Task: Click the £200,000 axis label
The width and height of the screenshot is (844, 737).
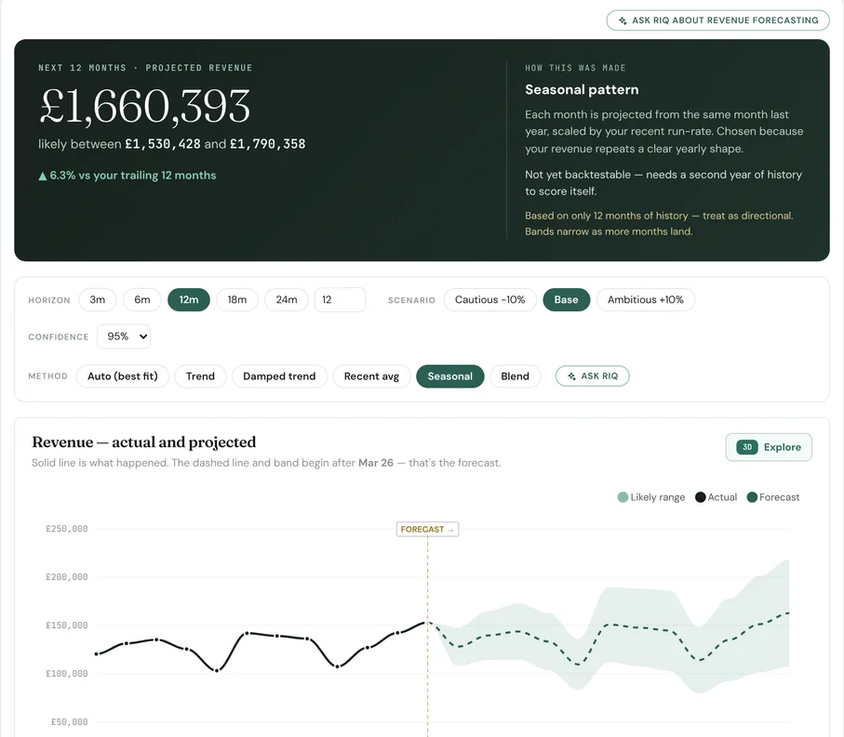Action: [x=67, y=577]
